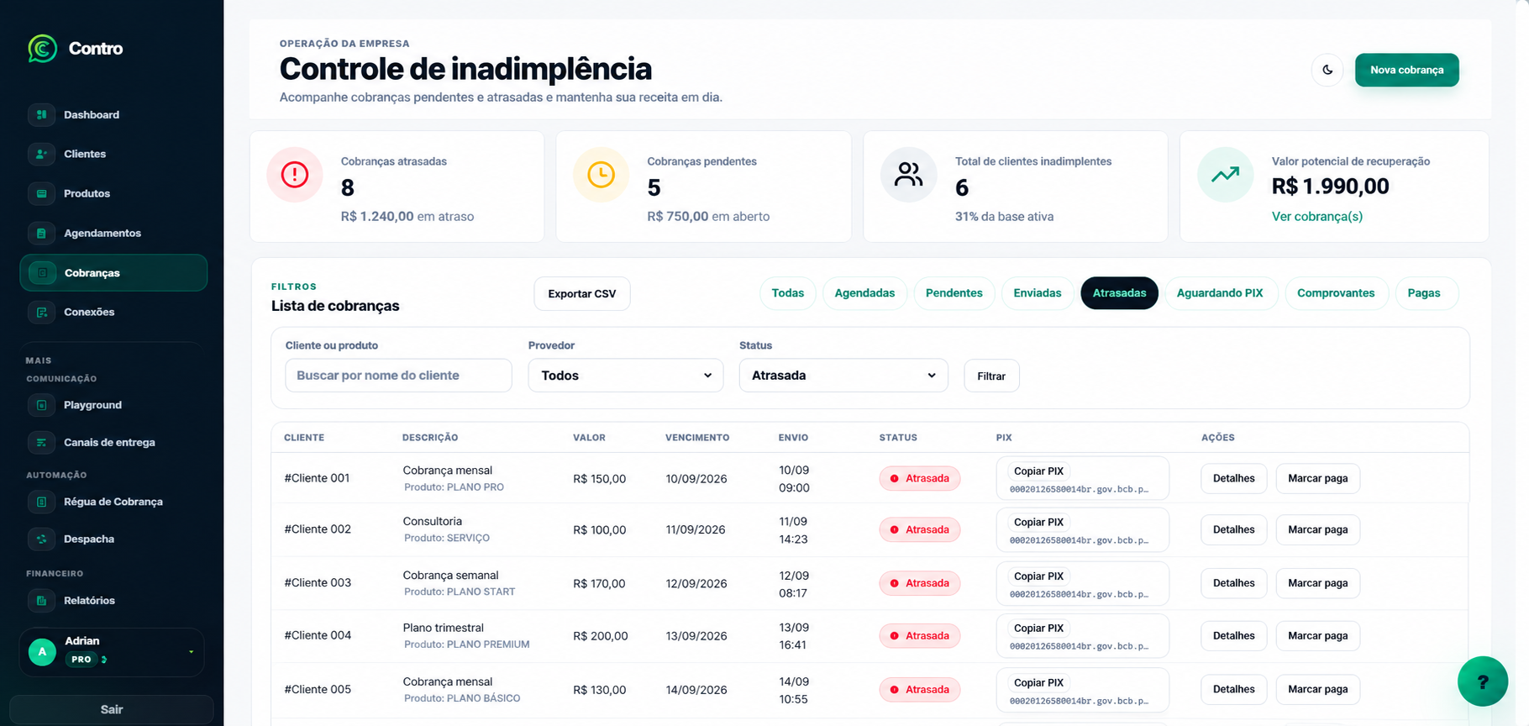Click the 'Plano trimestral' description cell
This screenshot has width=1529, height=726.
[444, 628]
